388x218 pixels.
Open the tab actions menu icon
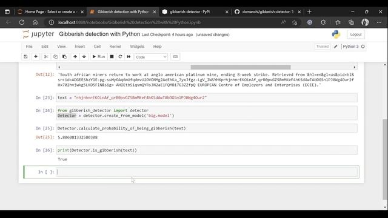pos(7,12)
